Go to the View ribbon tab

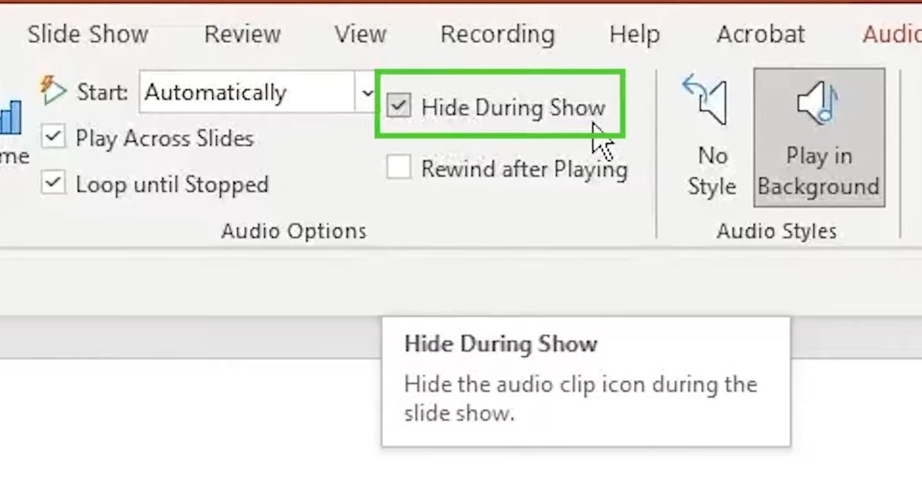pos(360,34)
